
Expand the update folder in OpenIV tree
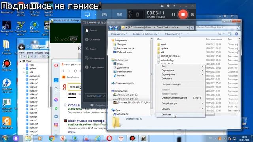(x=24, y=69)
